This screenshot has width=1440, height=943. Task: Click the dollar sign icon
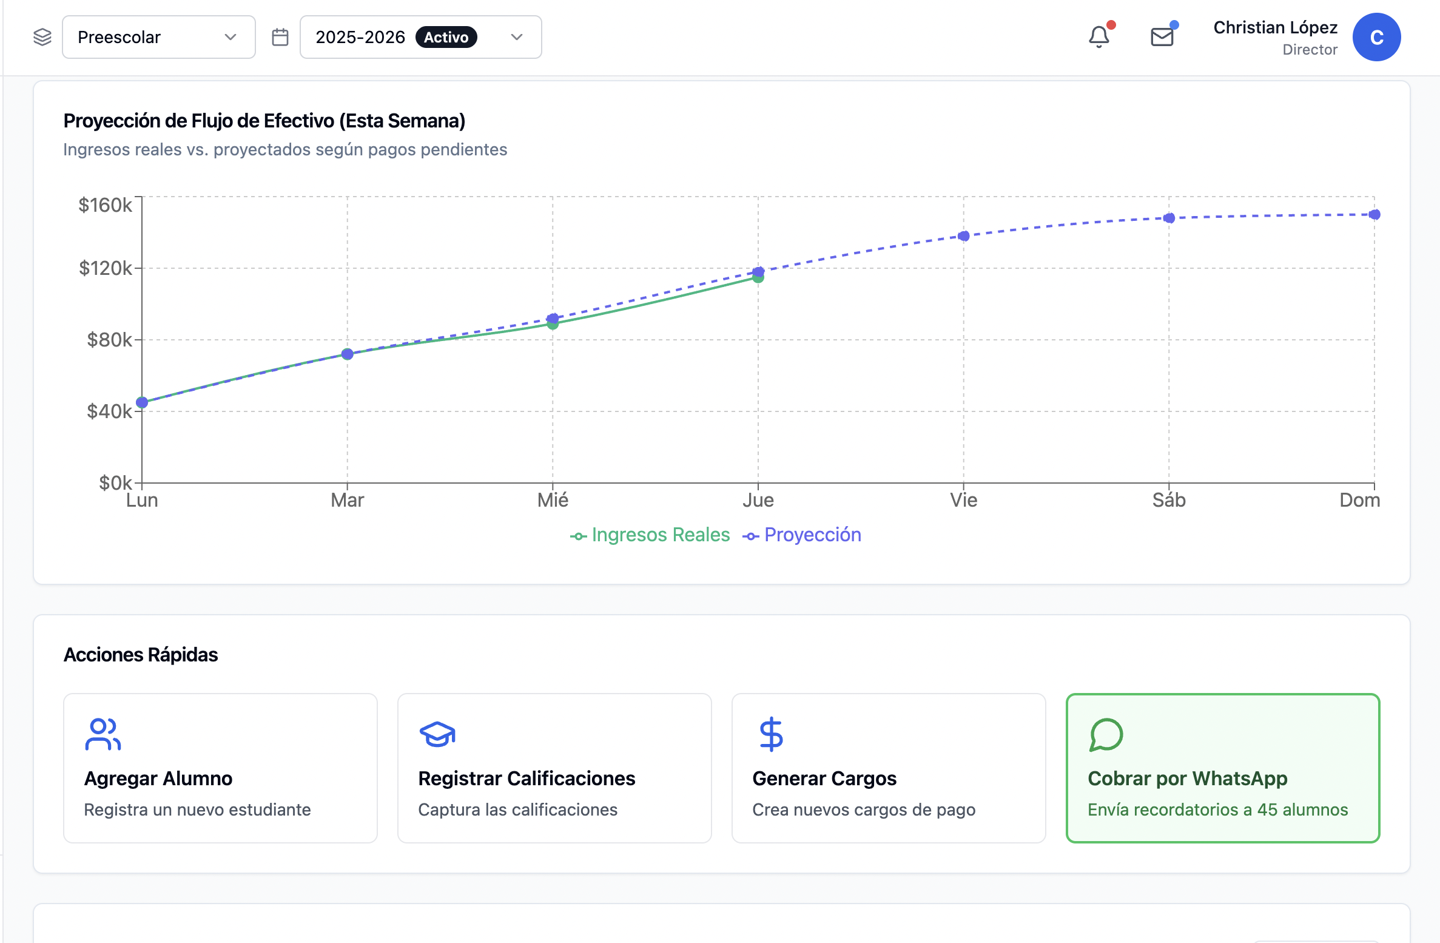click(x=771, y=735)
